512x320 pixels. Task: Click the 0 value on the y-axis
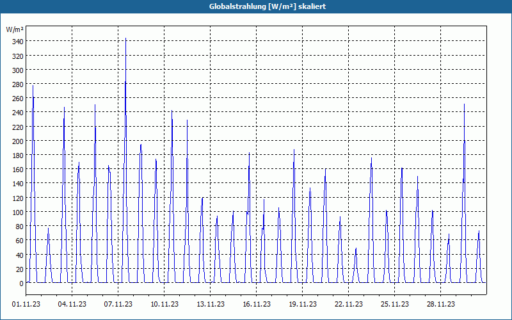[21, 284]
